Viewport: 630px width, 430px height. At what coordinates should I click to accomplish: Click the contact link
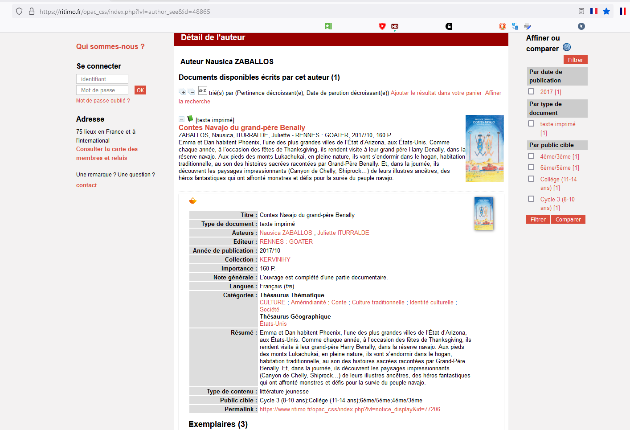coord(86,185)
